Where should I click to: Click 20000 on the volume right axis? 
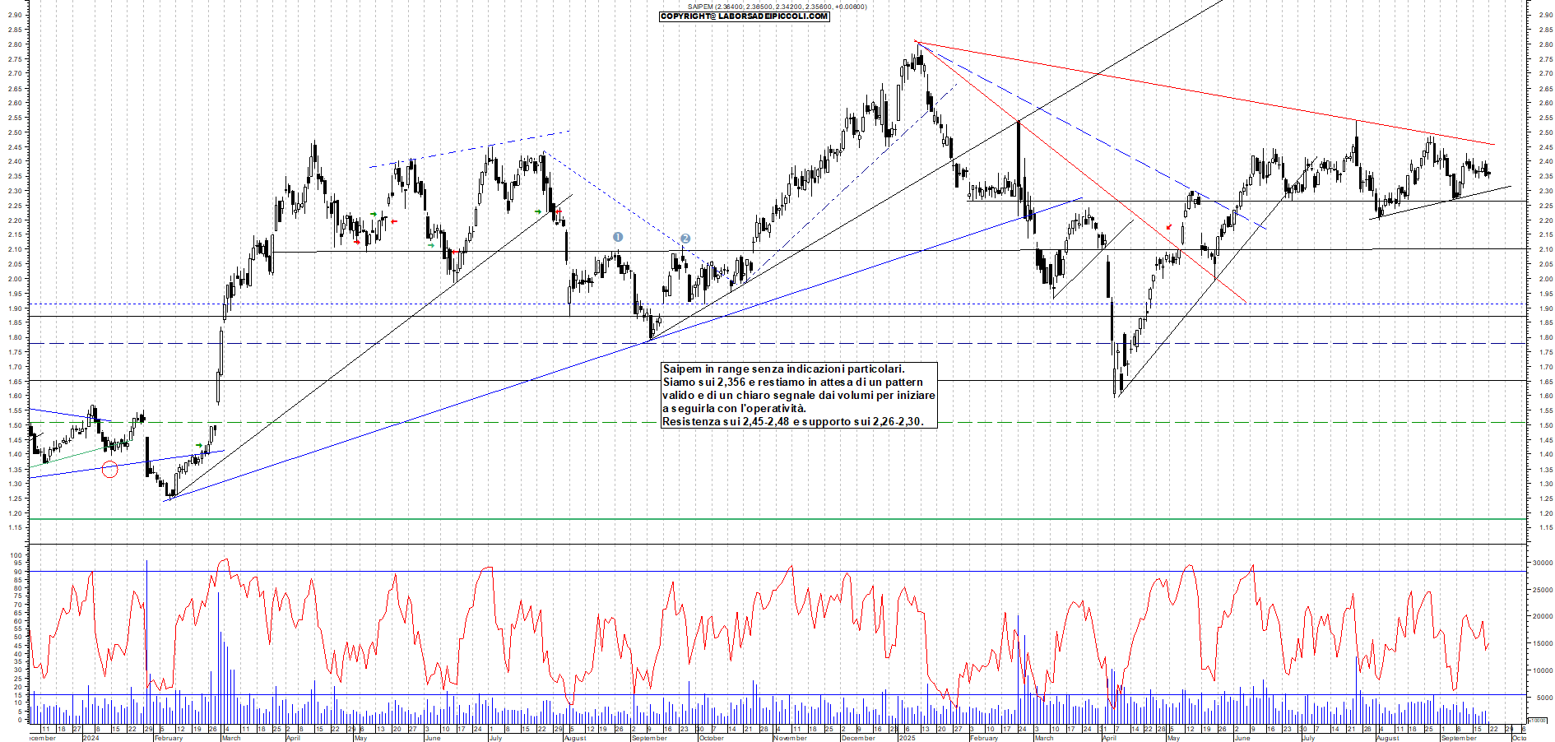coord(1543,616)
